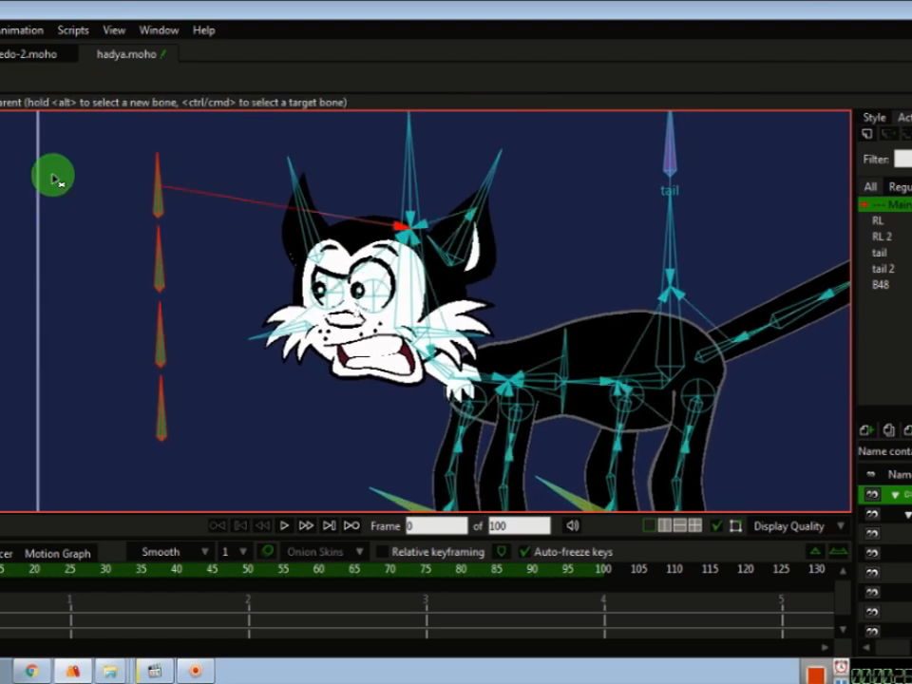The height and width of the screenshot is (684, 912).
Task: Click the single green peak timeline zoom icon
Action: (x=815, y=551)
